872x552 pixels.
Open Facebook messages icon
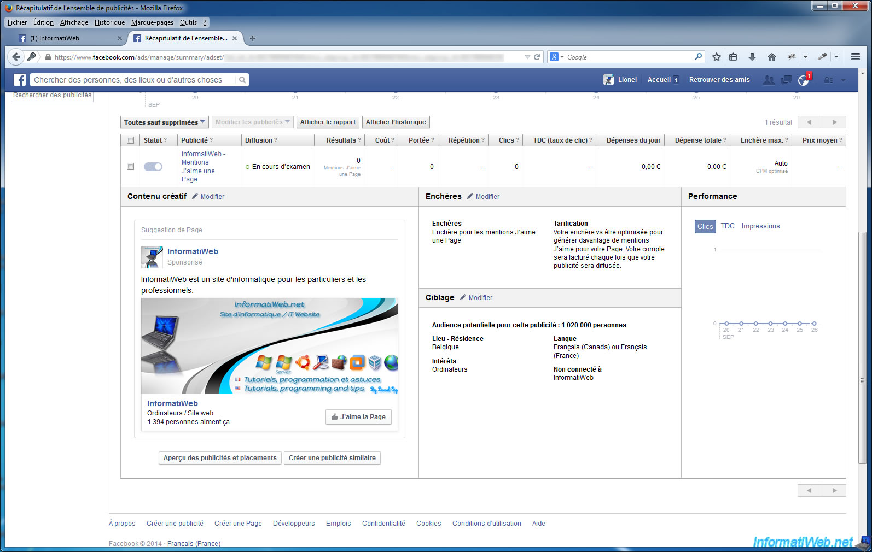tap(786, 80)
